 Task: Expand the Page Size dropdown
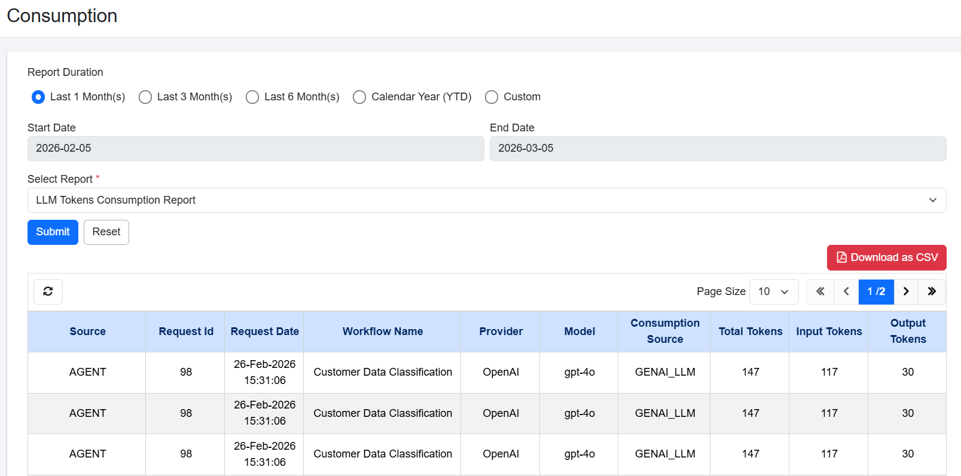tap(773, 291)
